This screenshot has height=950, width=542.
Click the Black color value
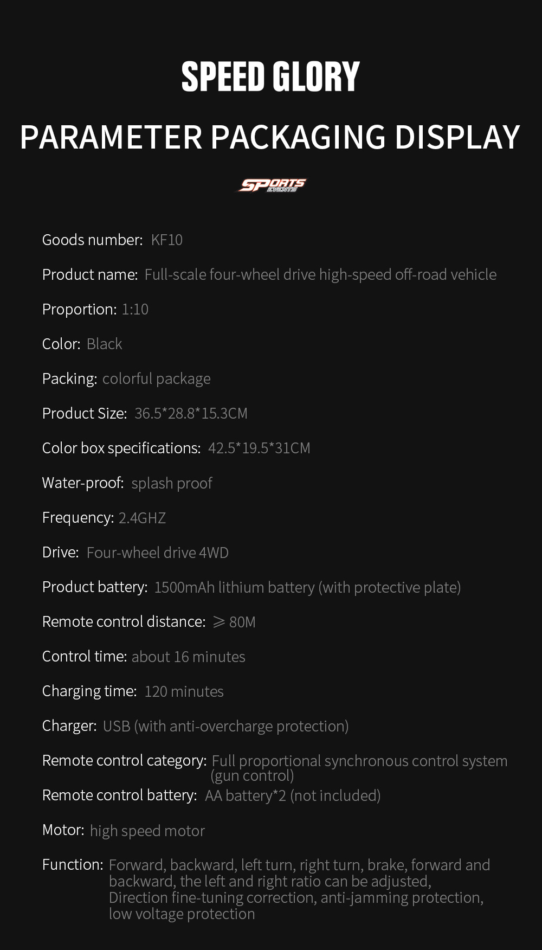tap(105, 344)
